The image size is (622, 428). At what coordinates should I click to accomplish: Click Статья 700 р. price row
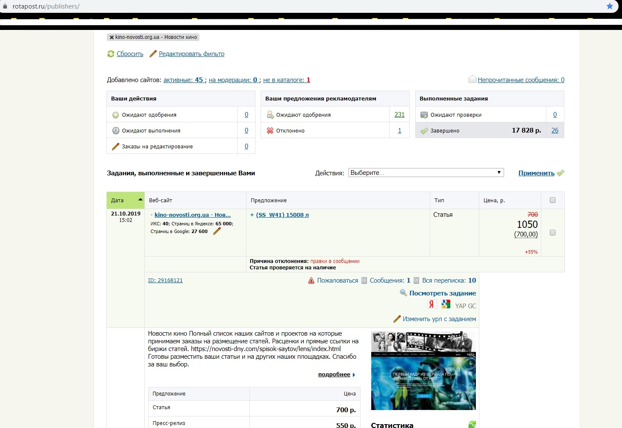(255, 408)
